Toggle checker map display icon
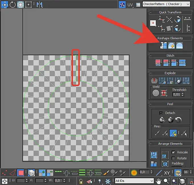Image resolution: width=194 pixels, height=185 pixels. [122, 5]
